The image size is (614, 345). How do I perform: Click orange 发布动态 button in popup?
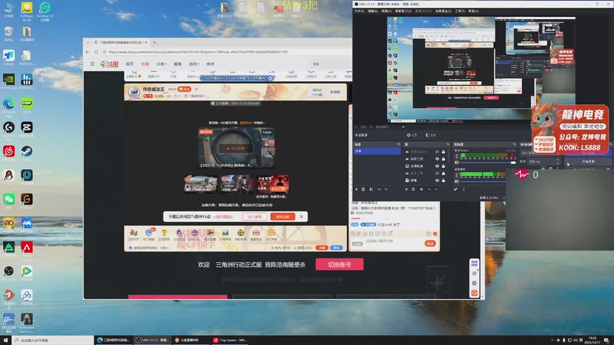pyautogui.click(x=282, y=216)
